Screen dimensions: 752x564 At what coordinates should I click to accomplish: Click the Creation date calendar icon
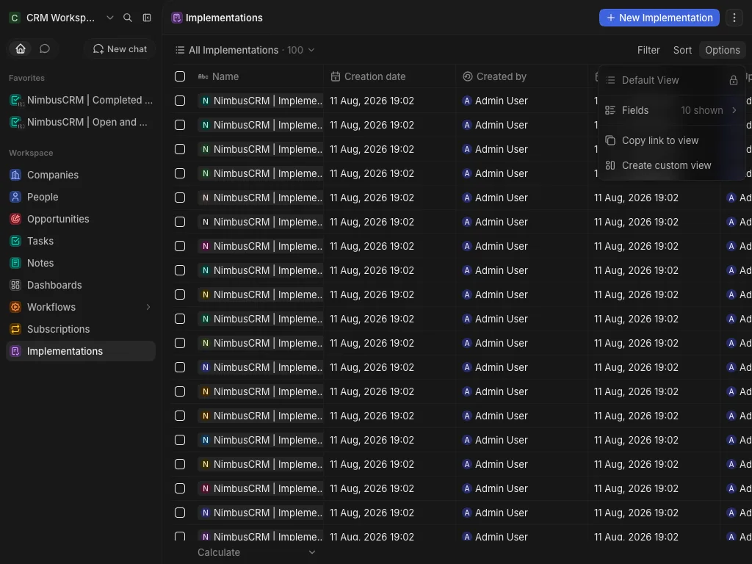point(336,76)
